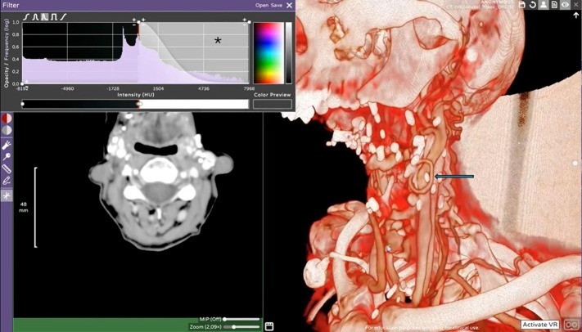
Task: Click the up arrow icon at top right
Action: [575, 16]
